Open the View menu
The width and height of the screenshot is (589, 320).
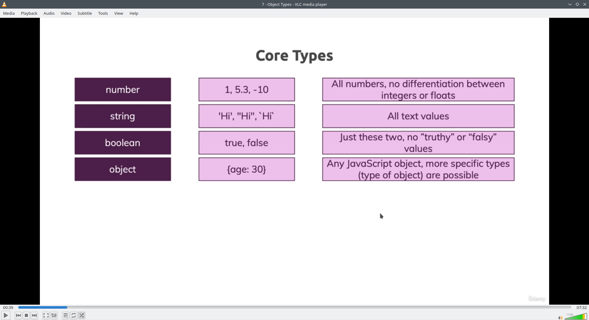click(x=119, y=13)
